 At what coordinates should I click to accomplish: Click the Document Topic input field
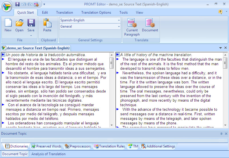coord(114,140)
